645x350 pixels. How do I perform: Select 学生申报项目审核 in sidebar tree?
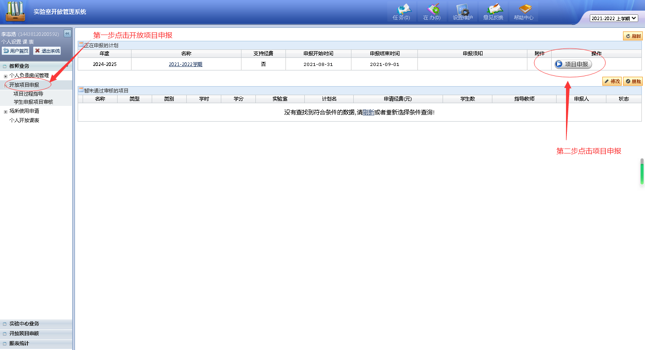pyautogui.click(x=33, y=102)
